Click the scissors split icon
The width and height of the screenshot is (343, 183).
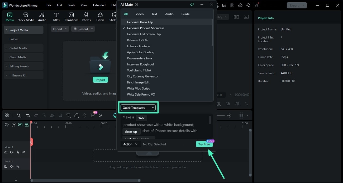pos(52,115)
